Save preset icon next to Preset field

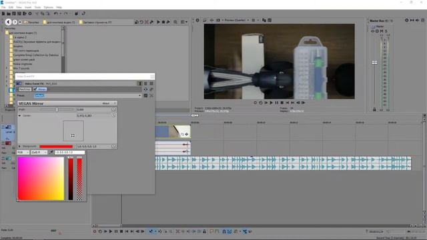(x=145, y=95)
